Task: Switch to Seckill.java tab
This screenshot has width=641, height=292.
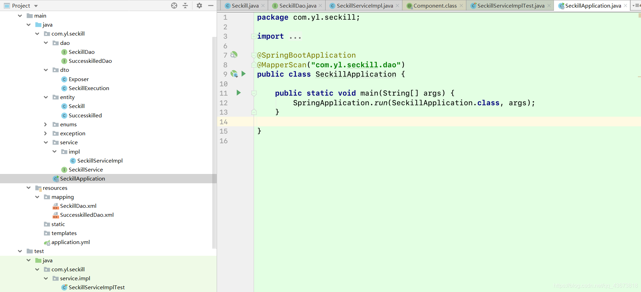Action: click(x=245, y=6)
